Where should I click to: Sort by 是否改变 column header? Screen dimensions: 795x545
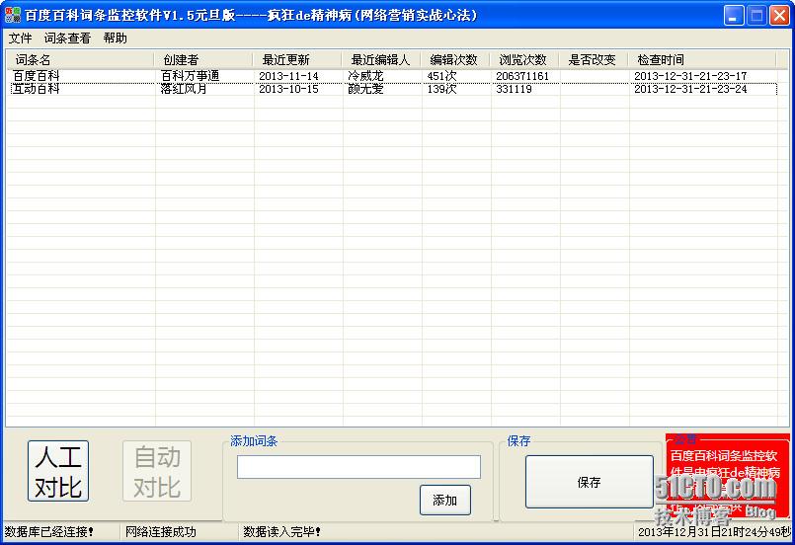[x=594, y=60]
